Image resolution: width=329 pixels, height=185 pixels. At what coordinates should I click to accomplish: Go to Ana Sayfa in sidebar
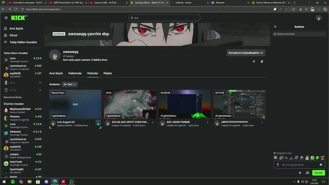(x=16, y=29)
